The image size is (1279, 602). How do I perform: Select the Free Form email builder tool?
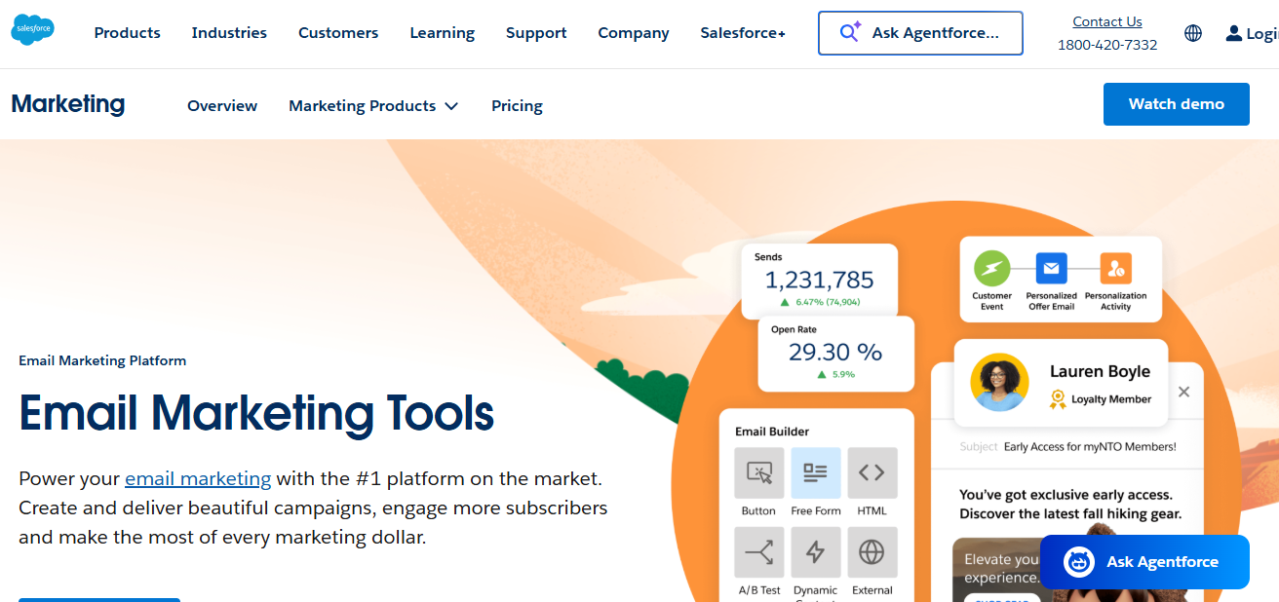(x=815, y=472)
